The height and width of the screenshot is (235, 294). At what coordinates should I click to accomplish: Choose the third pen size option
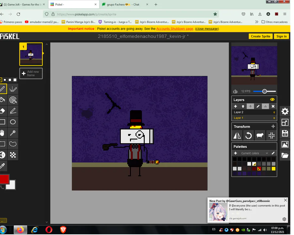click(10, 80)
